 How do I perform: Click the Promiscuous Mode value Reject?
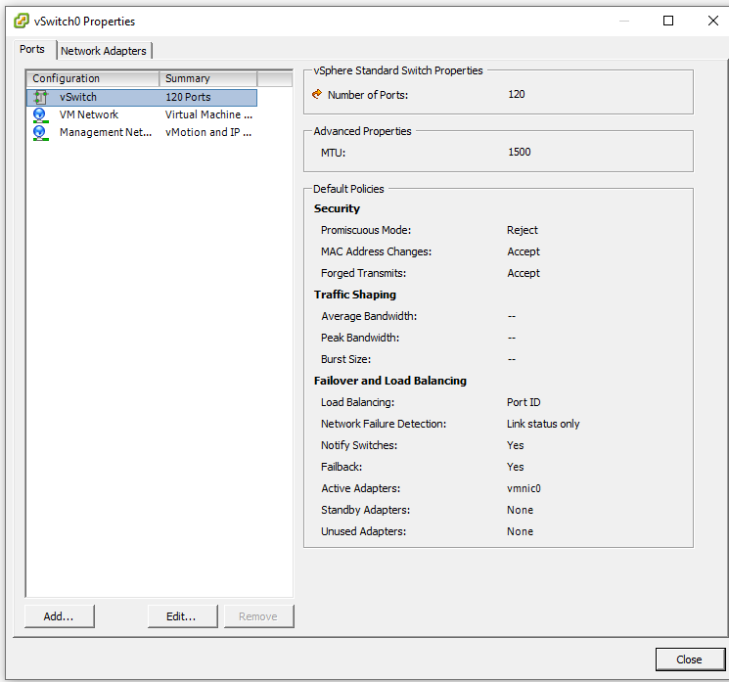pyautogui.click(x=523, y=230)
